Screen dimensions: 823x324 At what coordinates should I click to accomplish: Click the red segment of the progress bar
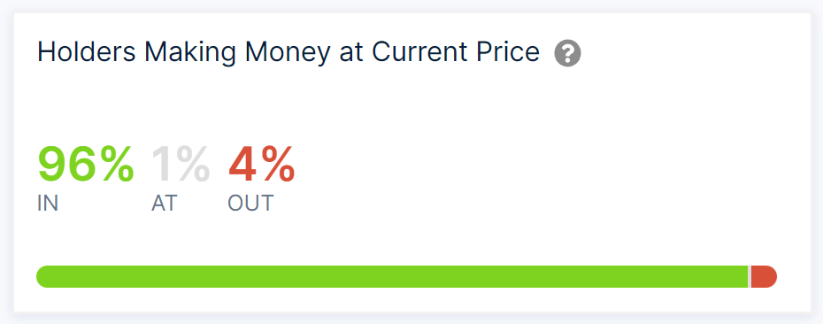(x=764, y=277)
